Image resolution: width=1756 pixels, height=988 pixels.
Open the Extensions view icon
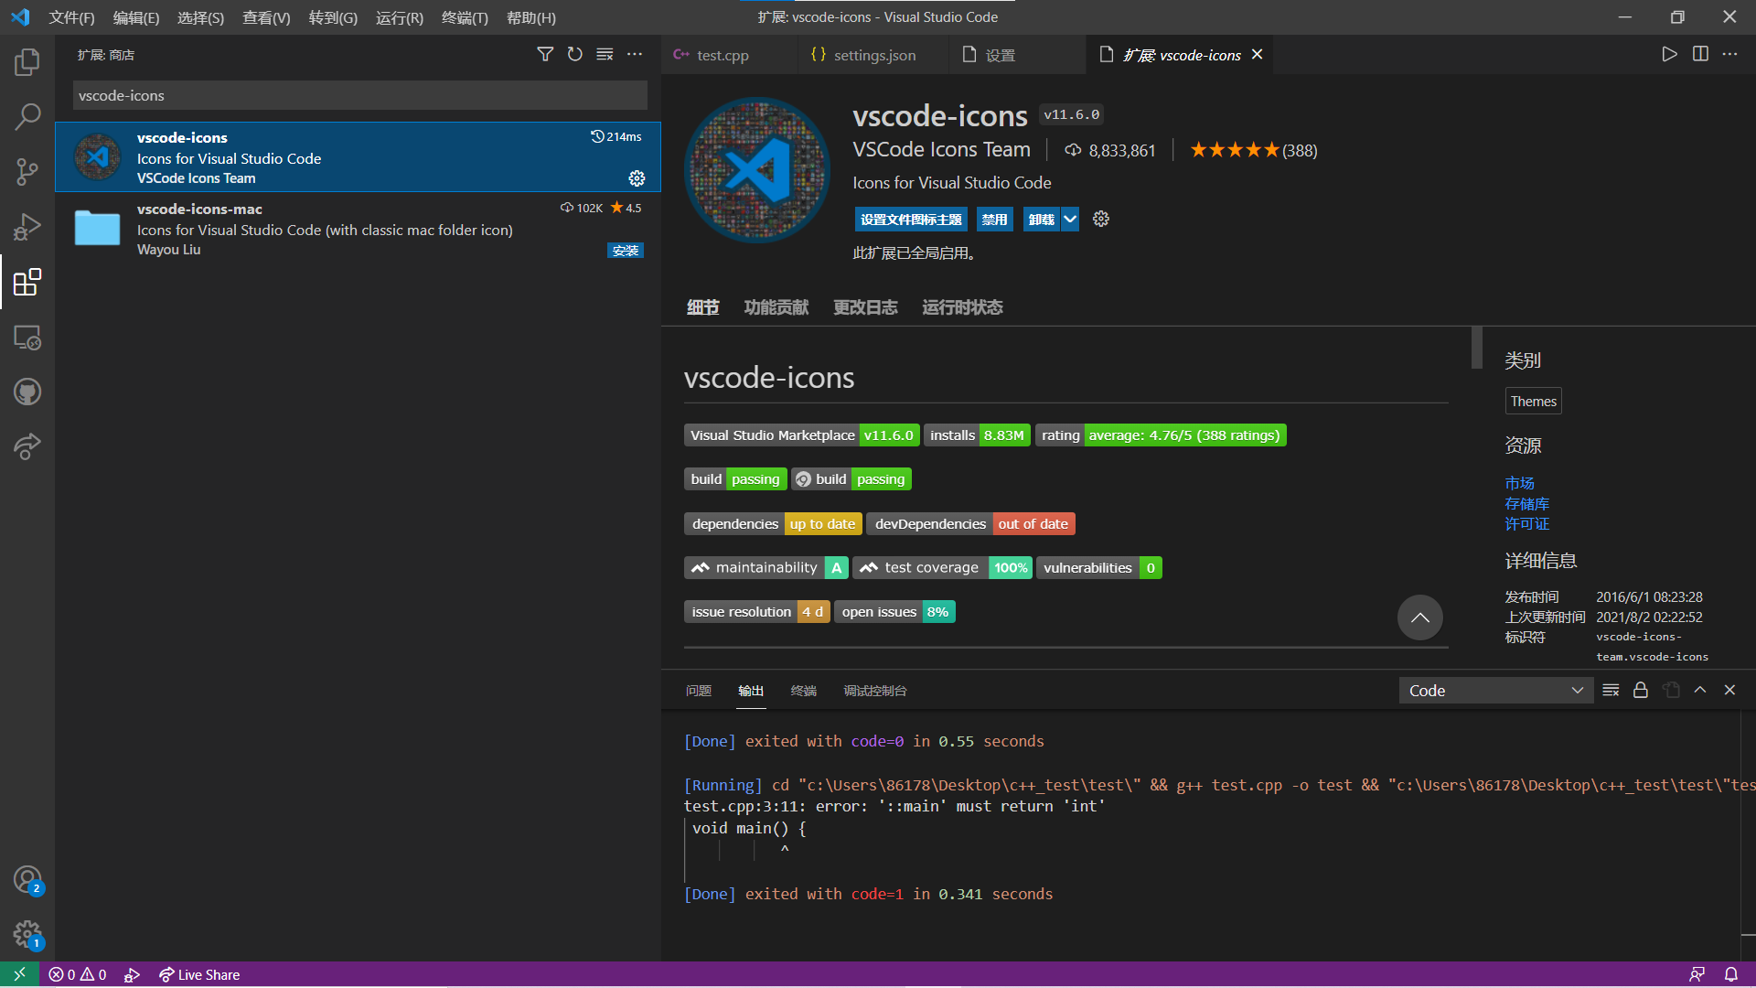(27, 282)
